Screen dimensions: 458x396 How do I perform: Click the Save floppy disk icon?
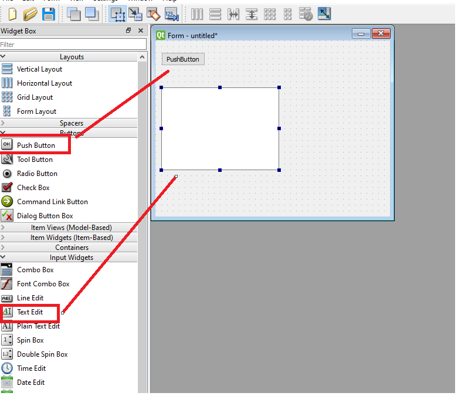tap(49, 14)
